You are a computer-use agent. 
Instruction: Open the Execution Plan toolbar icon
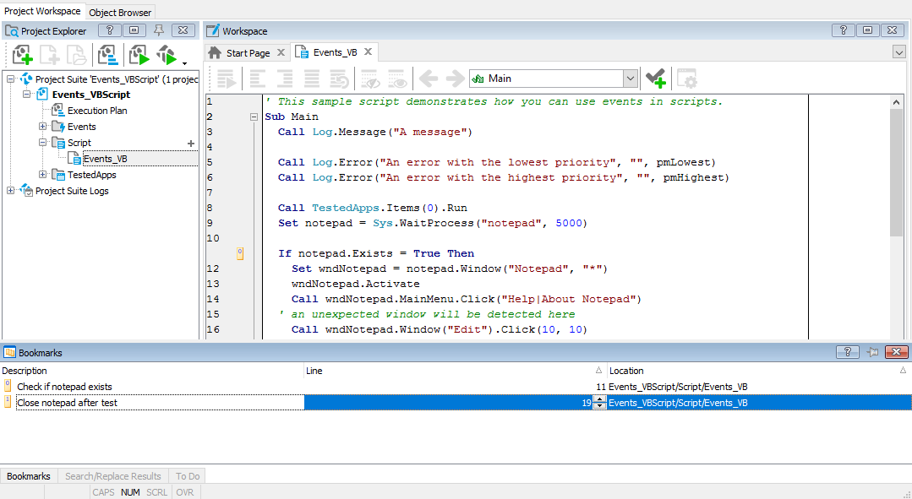[x=107, y=56]
